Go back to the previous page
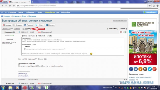This screenshot has width=160, height=90. (x=2, y=6)
